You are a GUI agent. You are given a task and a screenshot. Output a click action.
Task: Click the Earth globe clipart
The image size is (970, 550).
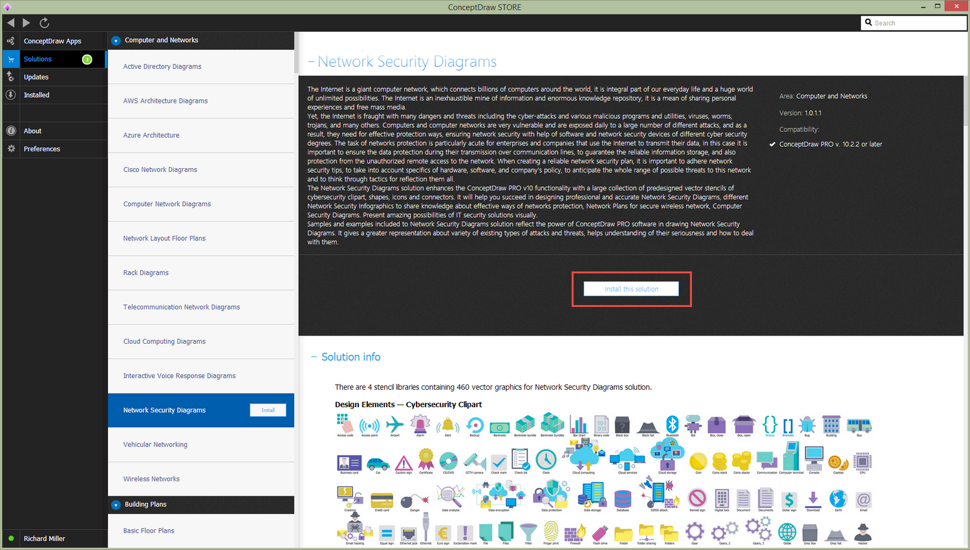click(838, 498)
